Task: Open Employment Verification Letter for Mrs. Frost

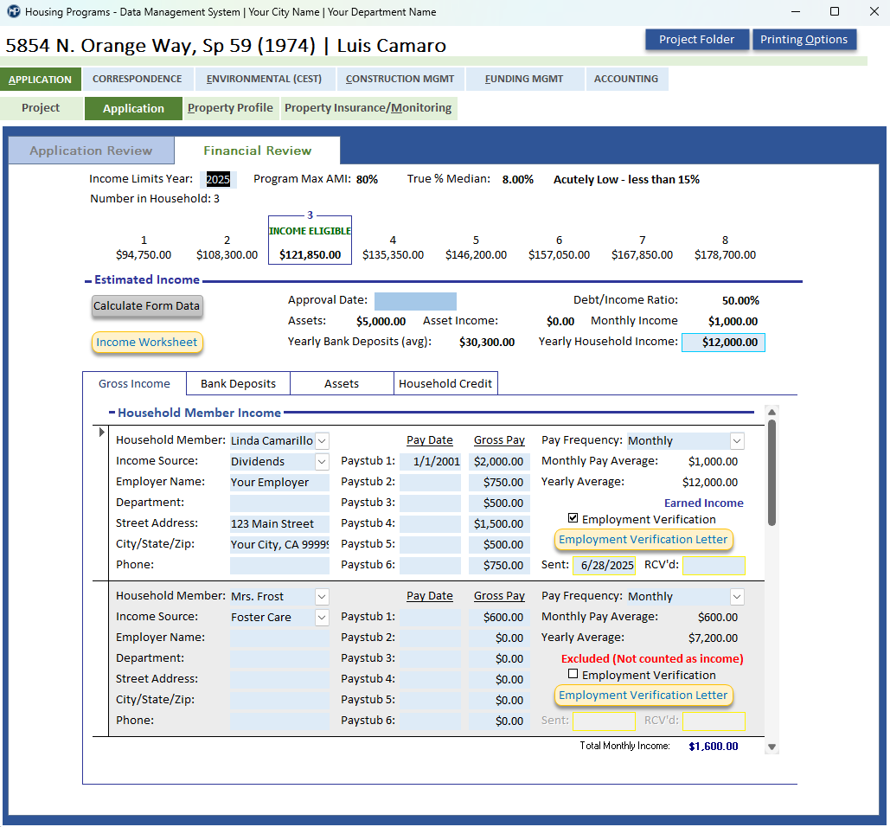Action: point(643,695)
